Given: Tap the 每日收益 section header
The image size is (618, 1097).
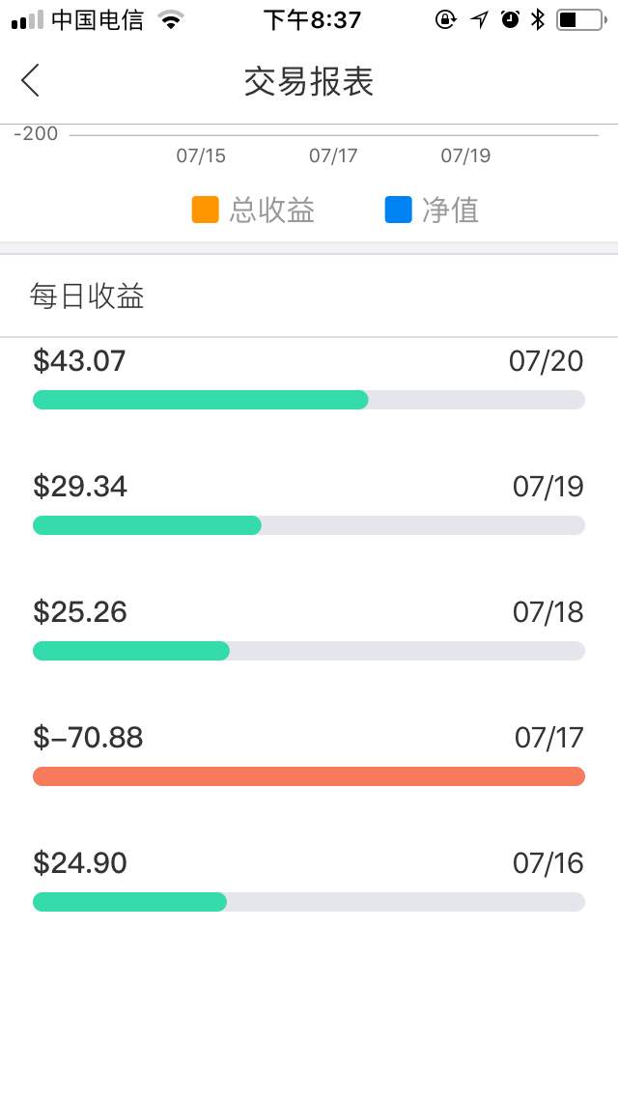Looking at the screenshot, I should (87, 296).
